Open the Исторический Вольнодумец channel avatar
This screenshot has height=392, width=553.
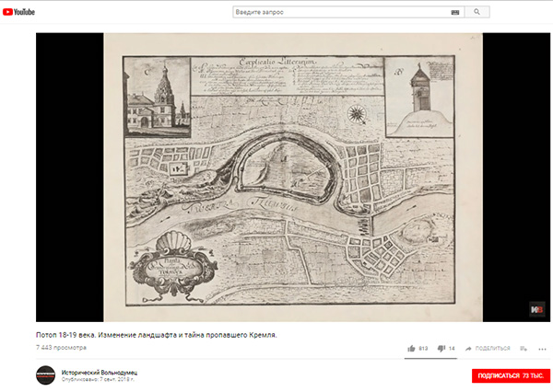click(x=45, y=375)
